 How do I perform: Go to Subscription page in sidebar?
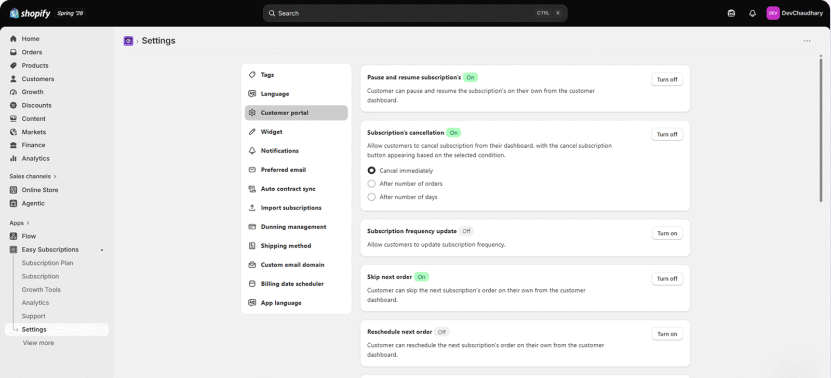[x=40, y=277]
